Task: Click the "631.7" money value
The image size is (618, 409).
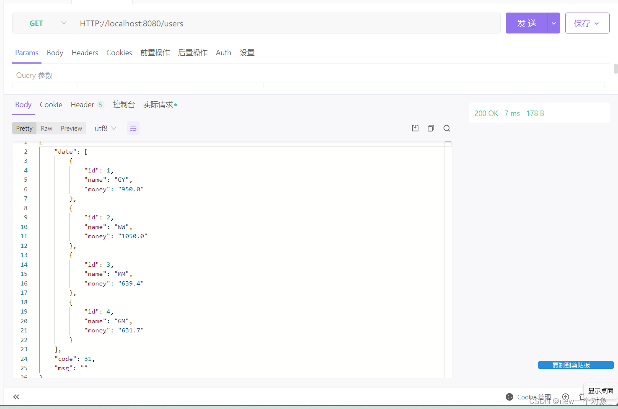Action: coord(131,330)
